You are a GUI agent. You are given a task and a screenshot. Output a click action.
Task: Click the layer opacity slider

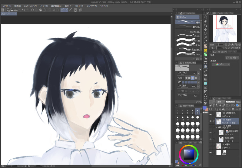click(x=230, y=102)
